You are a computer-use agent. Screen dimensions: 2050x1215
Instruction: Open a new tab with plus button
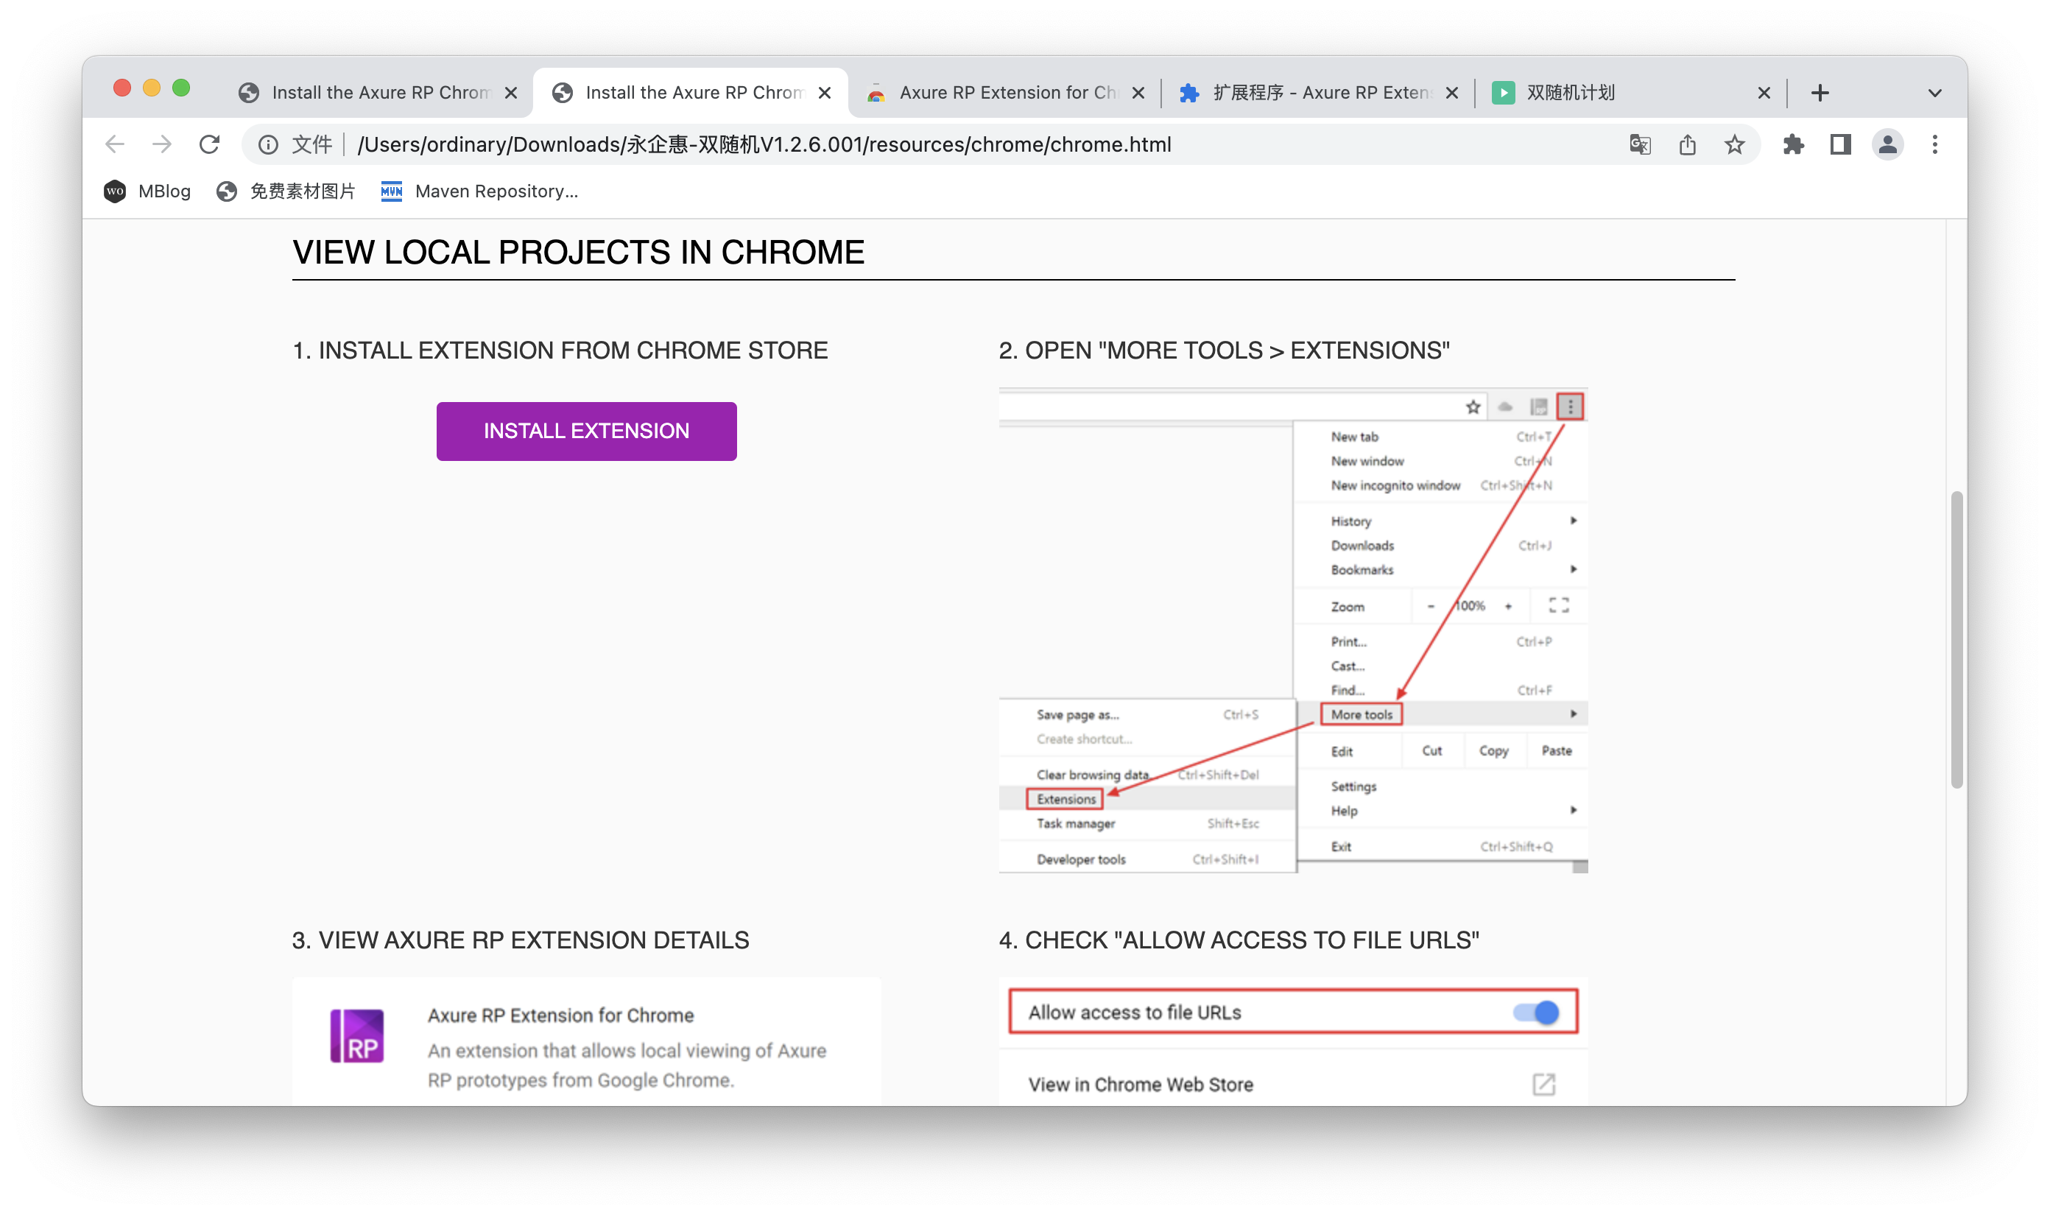[1819, 94]
